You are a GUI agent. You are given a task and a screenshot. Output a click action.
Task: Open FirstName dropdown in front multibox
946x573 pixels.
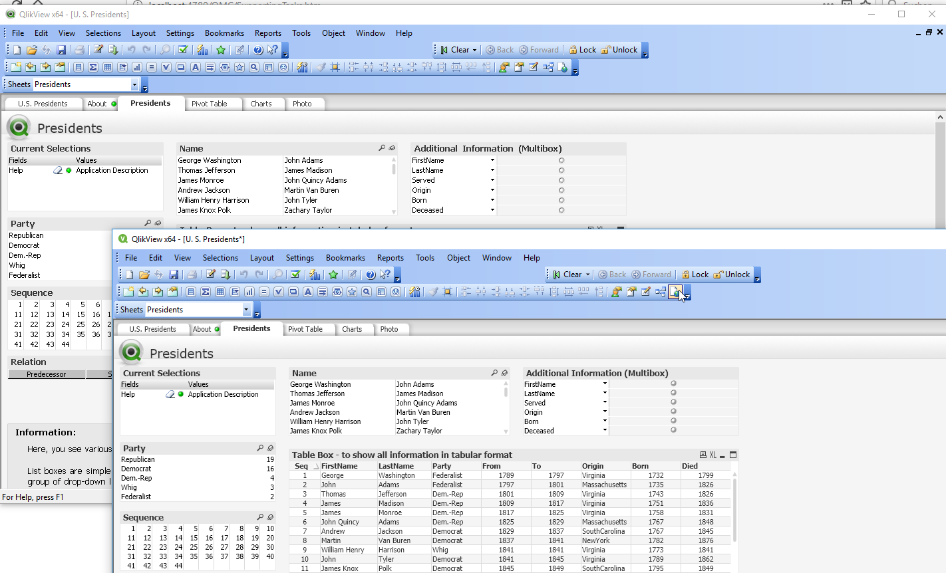pyautogui.click(x=605, y=384)
